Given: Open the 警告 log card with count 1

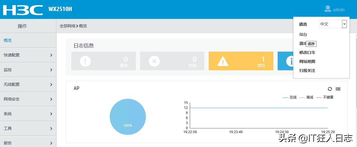Looking at the screenshot, I should coord(241,61).
